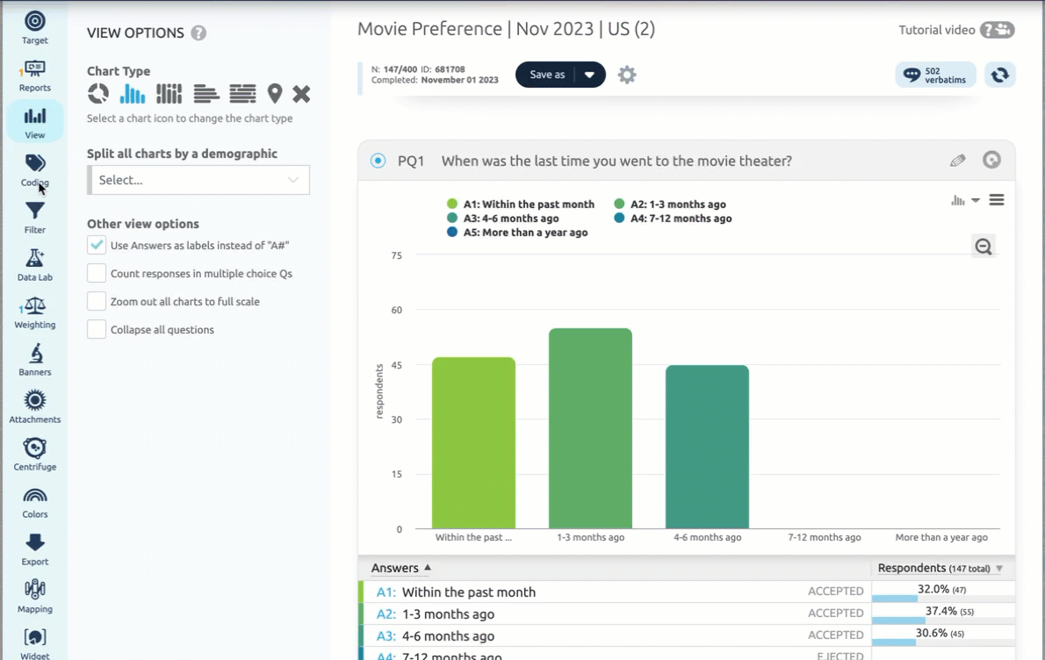Enable Count responses in multiple choice Qs
1045x660 pixels.
pos(97,274)
